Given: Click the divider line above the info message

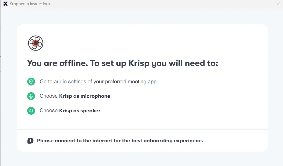Looking at the screenshot, I should [x=142, y=129].
